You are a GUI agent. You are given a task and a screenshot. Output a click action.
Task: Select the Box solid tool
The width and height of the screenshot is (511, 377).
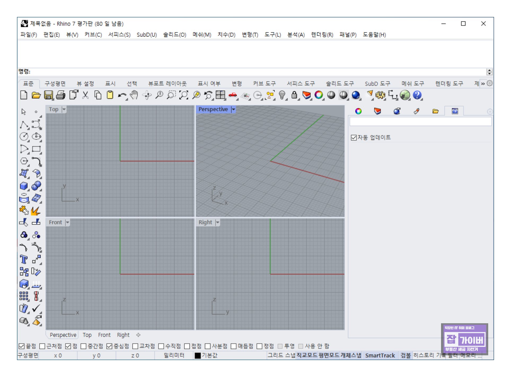[x=24, y=186]
